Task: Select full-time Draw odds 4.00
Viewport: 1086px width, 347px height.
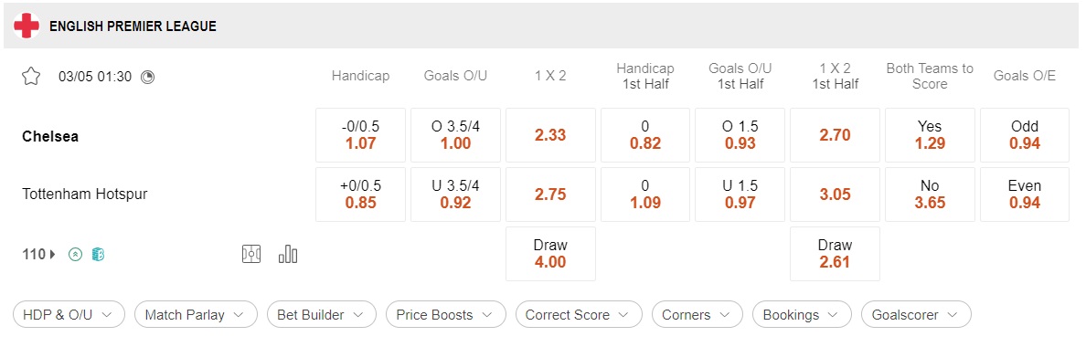Action: tap(550, 254)
